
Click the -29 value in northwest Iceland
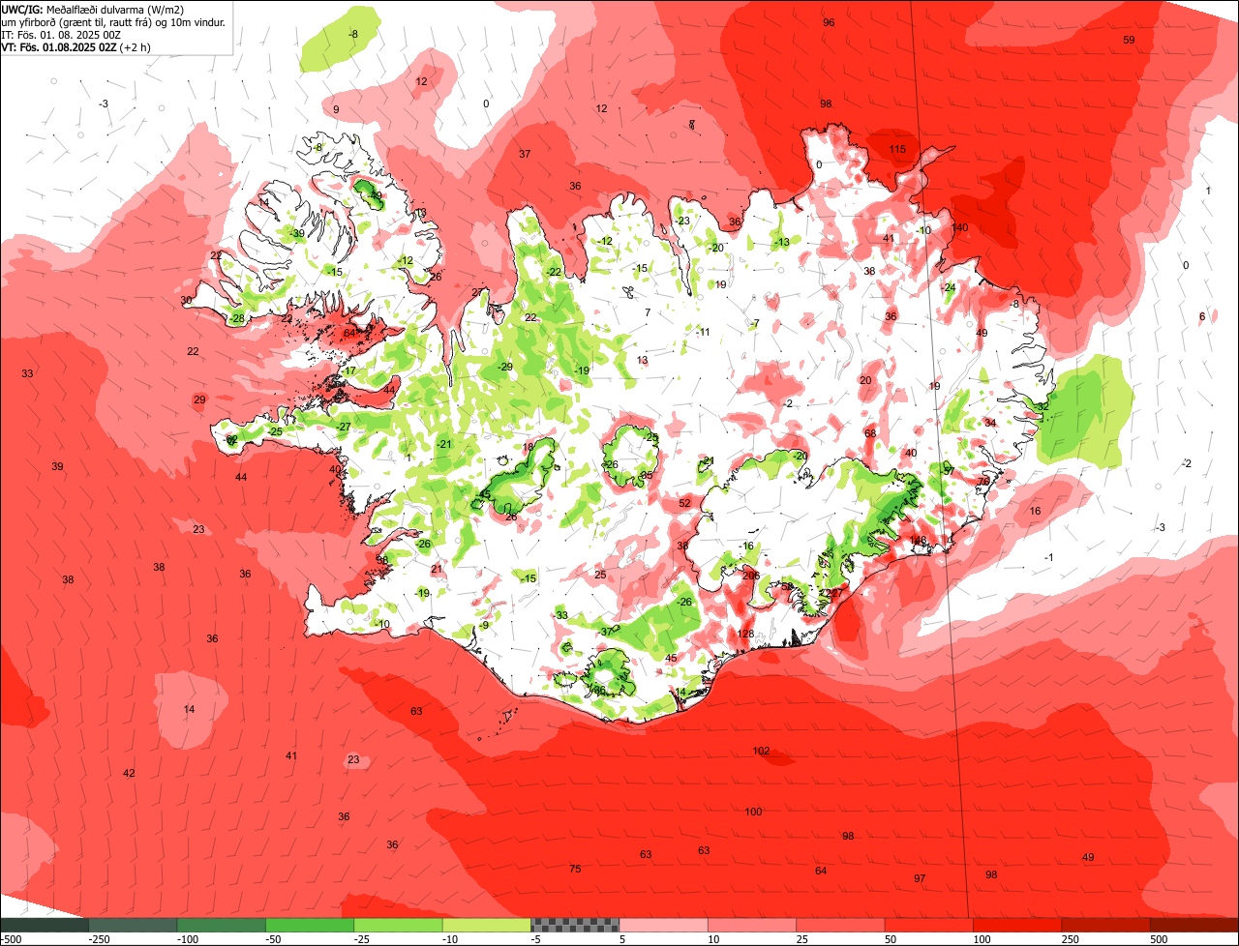504,367
